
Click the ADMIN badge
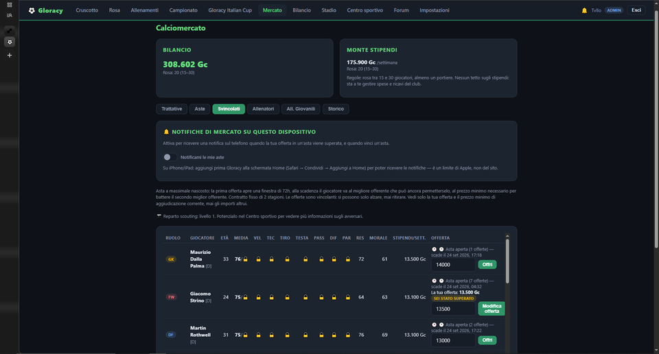coord(614,10)
